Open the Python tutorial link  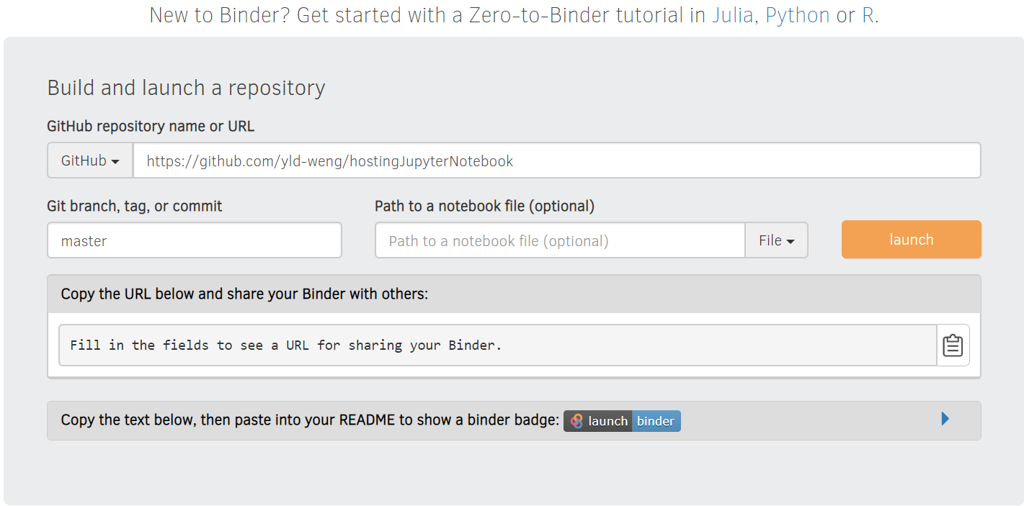798,15
